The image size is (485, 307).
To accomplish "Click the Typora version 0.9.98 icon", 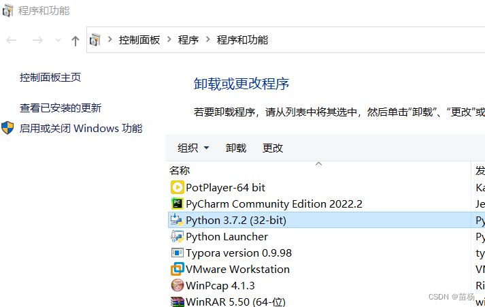I will [x=178, y=253].
